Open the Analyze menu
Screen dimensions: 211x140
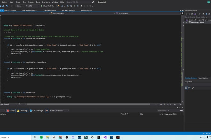(31, 2)
